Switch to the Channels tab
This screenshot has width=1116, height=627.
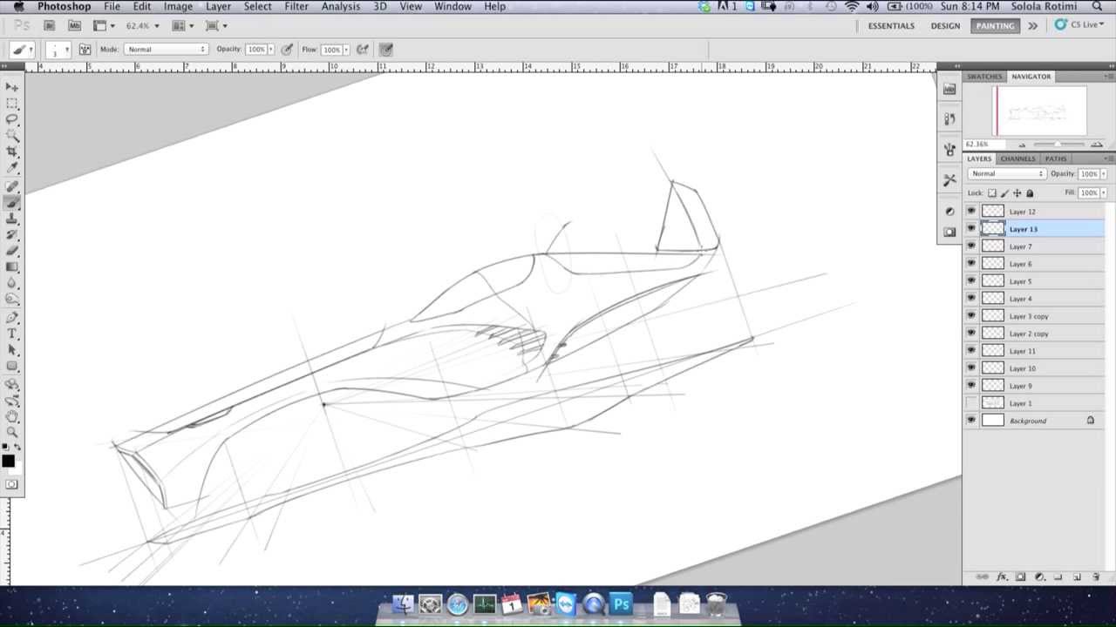click(x=1017, y=158)
